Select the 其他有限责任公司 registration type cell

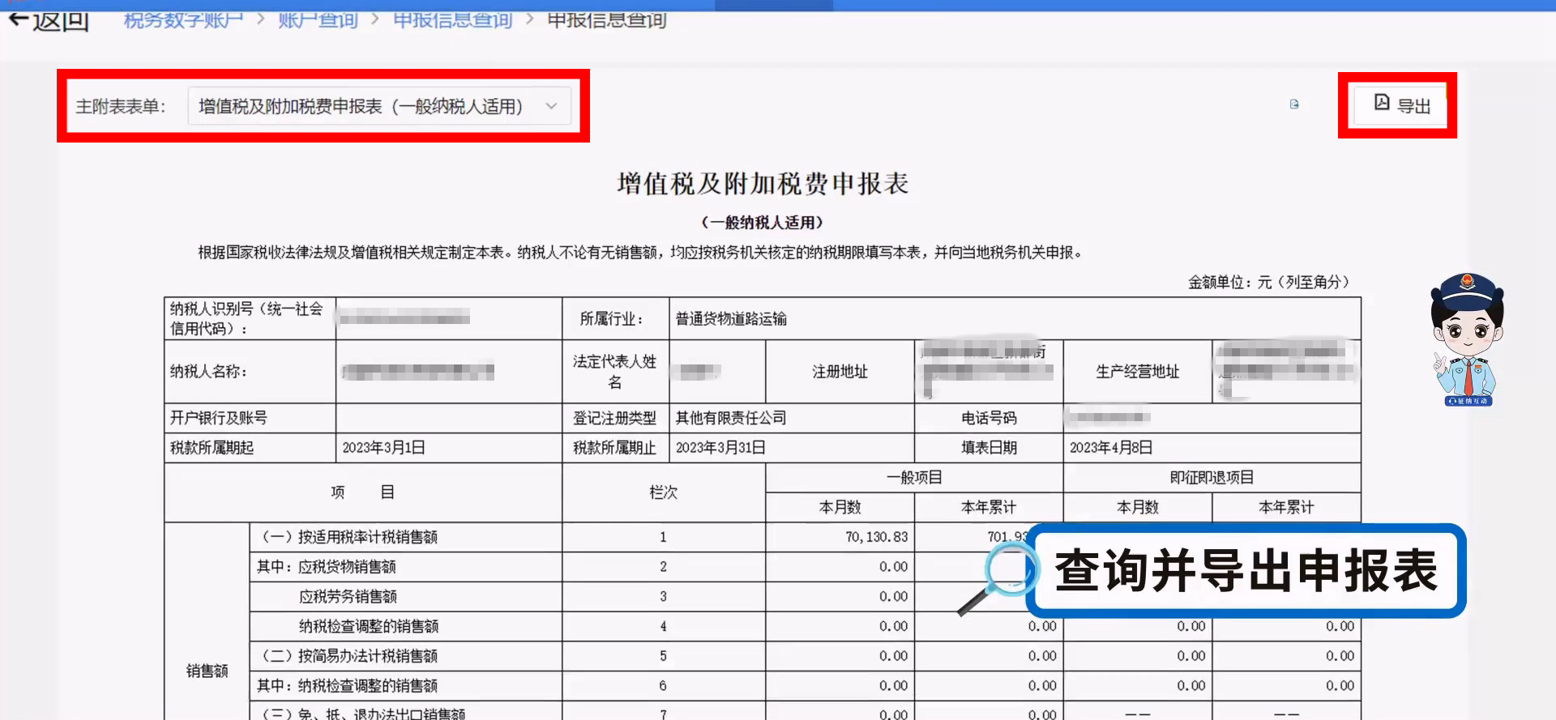731,418
